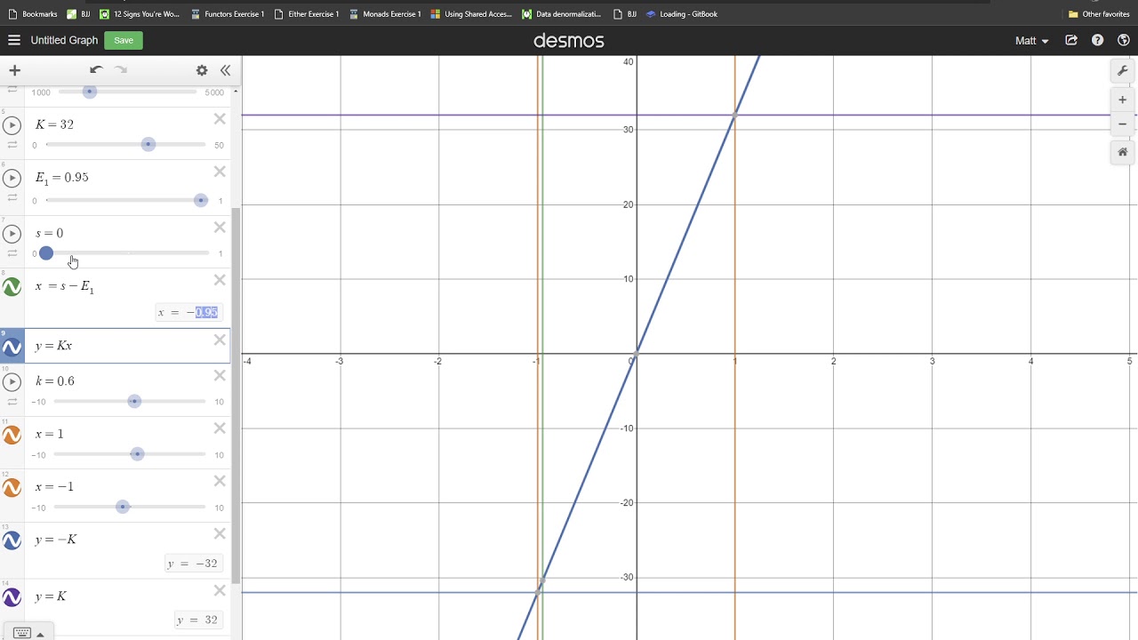Click the s slider handle
The image size is (1138, 640).
pos(46,253)
